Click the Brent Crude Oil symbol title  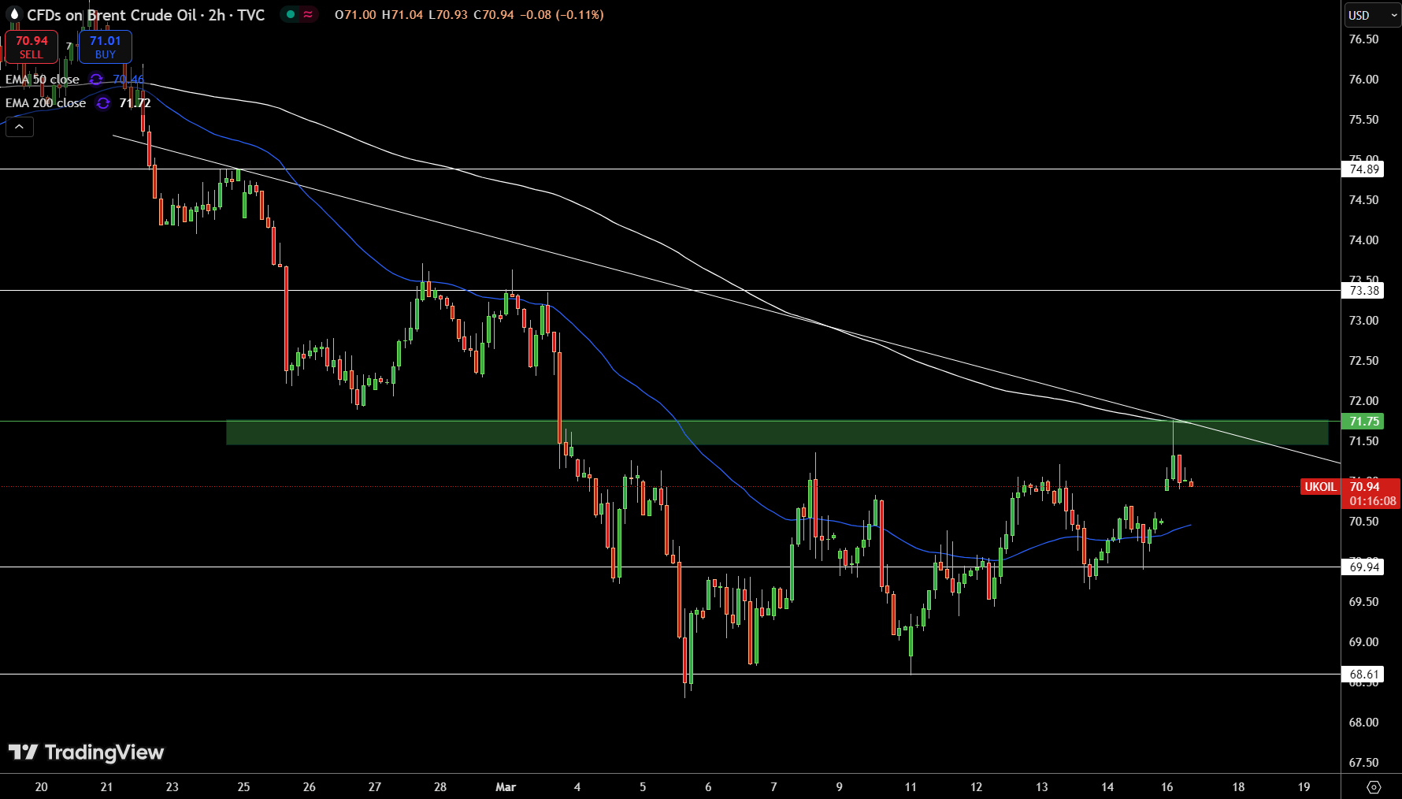146,15
